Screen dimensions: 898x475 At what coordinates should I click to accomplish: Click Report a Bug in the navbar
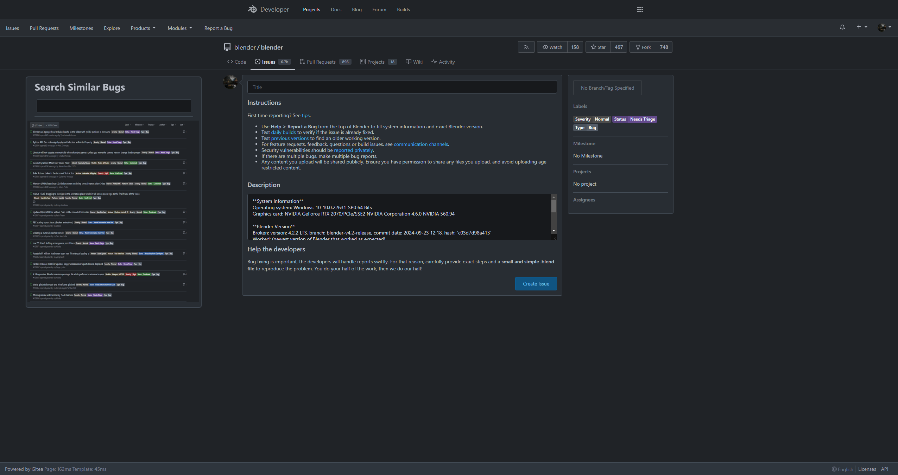click(218, 28)
